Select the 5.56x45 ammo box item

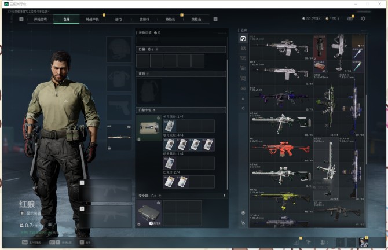pos(320,67)
